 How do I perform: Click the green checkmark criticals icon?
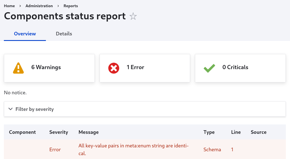pyautogui.click(x=209, y=68)
